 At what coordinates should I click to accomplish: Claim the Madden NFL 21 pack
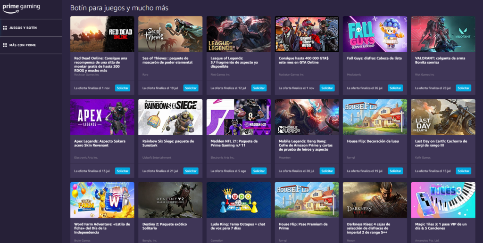coord(259,171)
